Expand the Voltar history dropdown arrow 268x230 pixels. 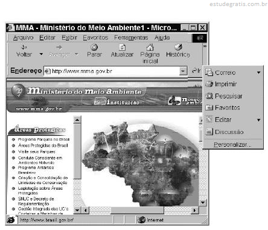click(41, 54)
